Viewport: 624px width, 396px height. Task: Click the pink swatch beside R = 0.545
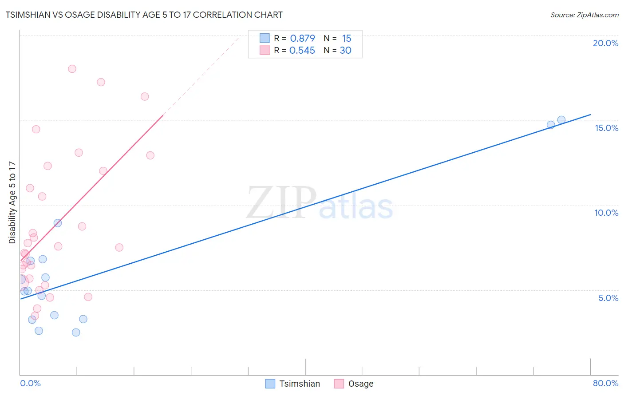pos(265,50)
